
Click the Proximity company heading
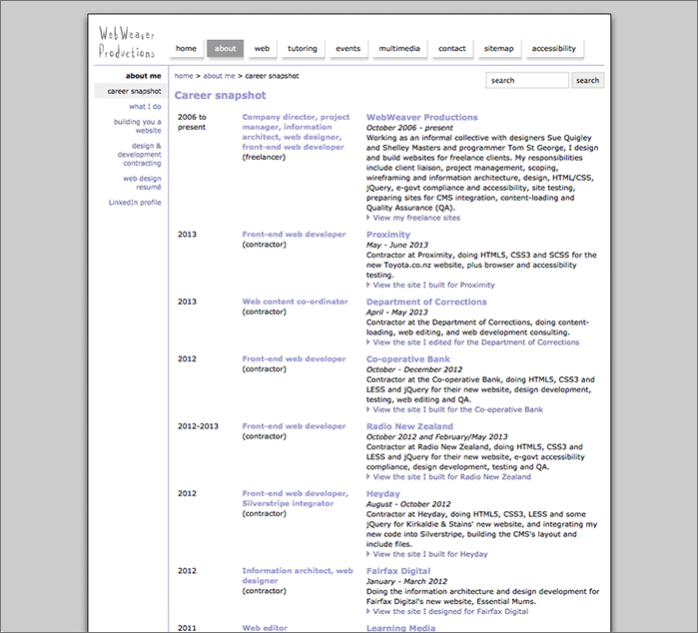point(388,235)
